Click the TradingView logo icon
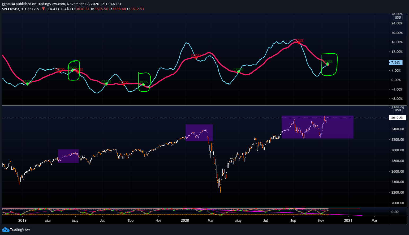The width and height of the screenshot is (409, 235). (5, 229)
